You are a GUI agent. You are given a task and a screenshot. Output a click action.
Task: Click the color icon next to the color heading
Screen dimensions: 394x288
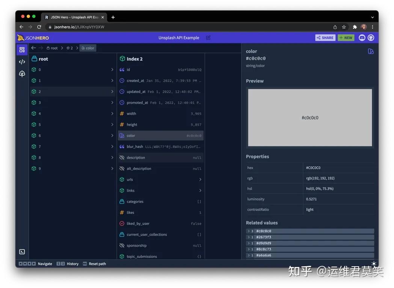point(371,51)
